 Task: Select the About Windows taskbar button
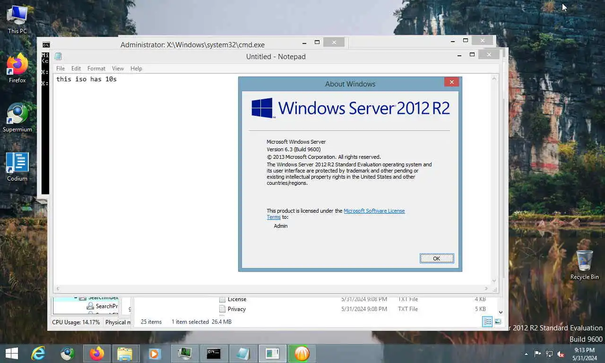click(272, 354)
